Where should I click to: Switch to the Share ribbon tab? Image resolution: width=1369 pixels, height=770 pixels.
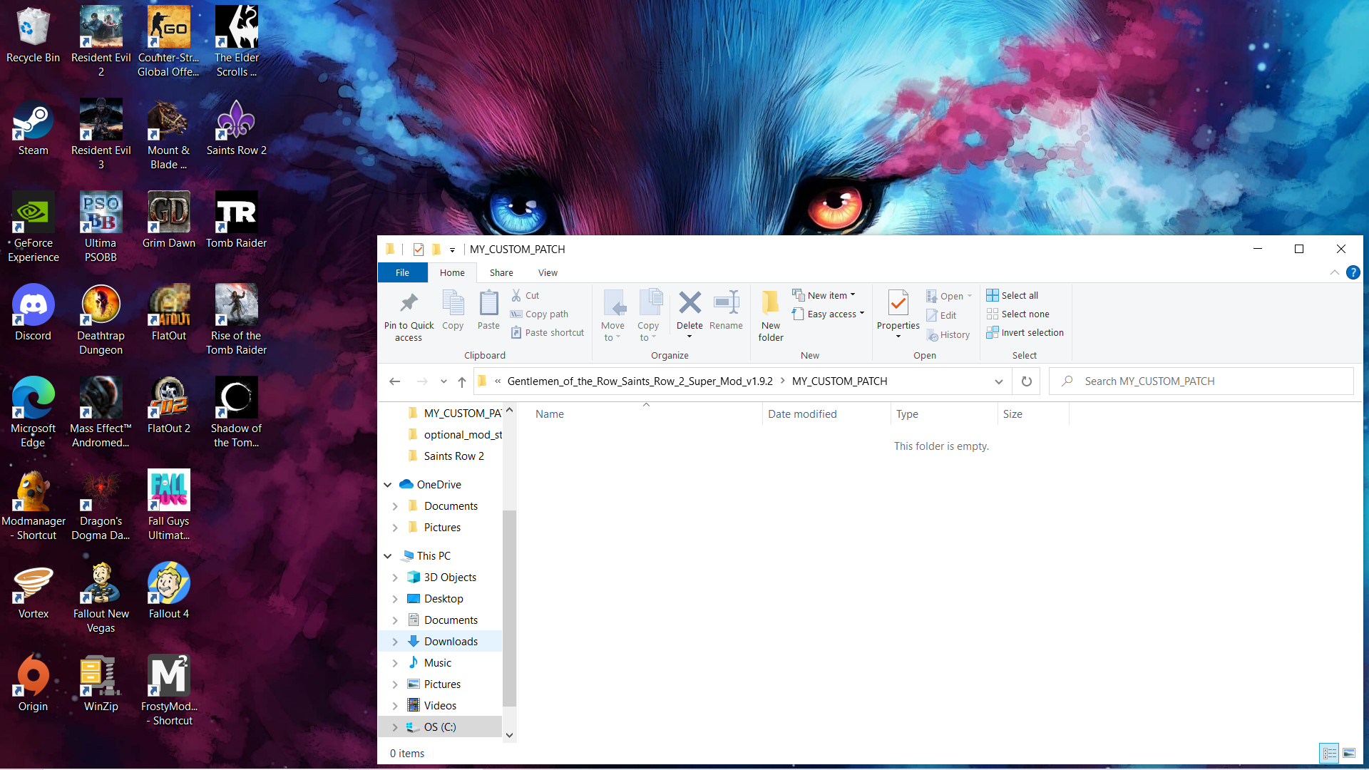coord(501,272)
